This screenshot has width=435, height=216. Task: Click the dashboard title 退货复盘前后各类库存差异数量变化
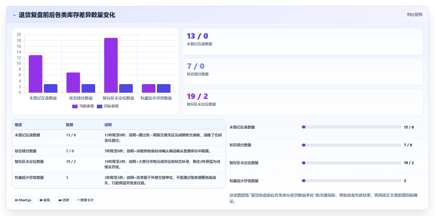point(67,15)
